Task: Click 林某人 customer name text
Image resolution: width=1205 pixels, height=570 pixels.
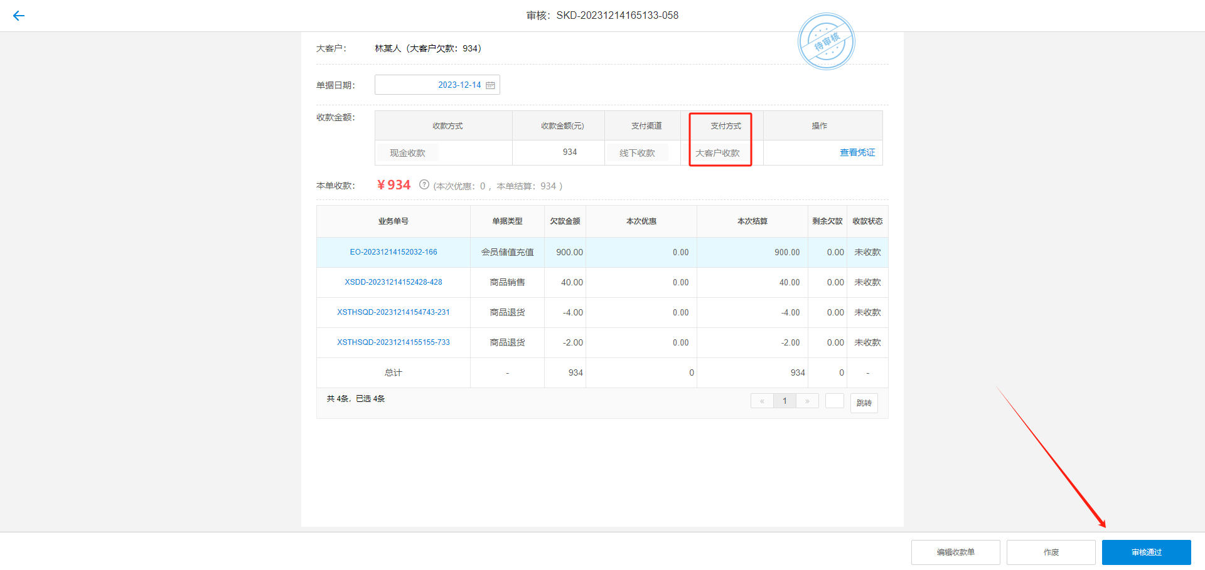Action: pyautogui.click(x=388, y=48)
